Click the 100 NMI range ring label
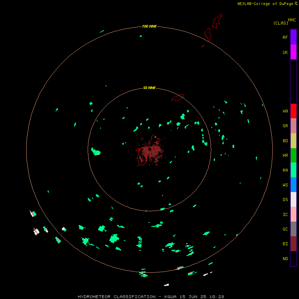This screenshot has width=299, height=299. (x=149, y=26)
